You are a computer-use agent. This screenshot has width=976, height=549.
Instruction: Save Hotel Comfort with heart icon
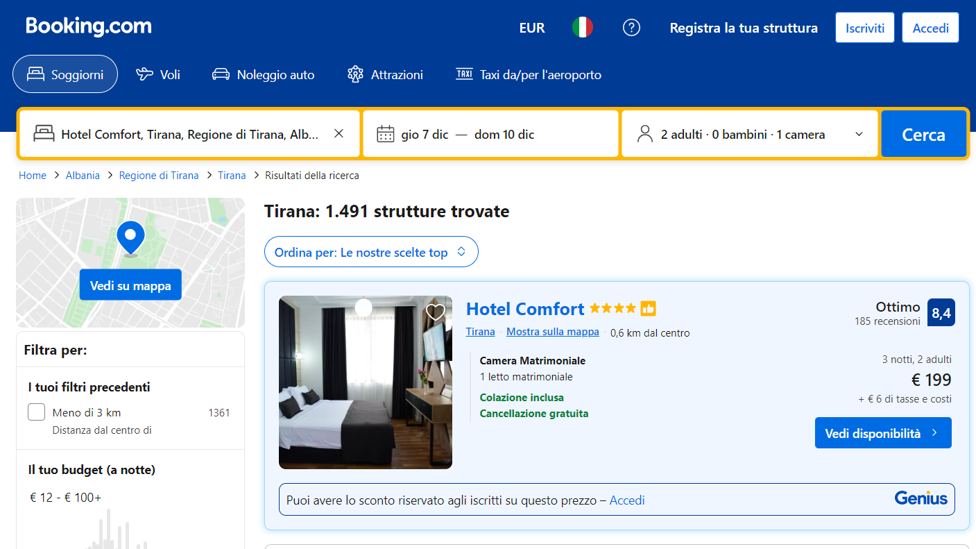(436, 312)
